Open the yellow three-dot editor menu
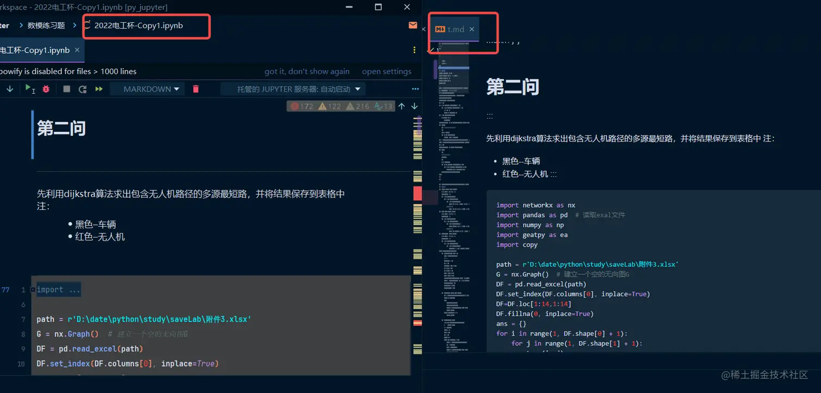 [414, 49]
